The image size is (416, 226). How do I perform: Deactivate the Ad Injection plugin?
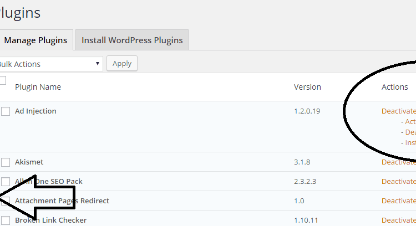(x=399, y=111)
